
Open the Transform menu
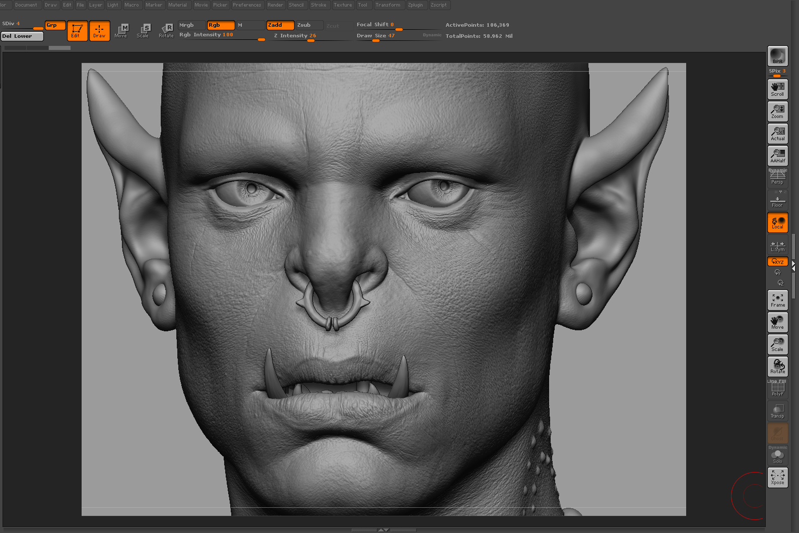pos(387,5)
